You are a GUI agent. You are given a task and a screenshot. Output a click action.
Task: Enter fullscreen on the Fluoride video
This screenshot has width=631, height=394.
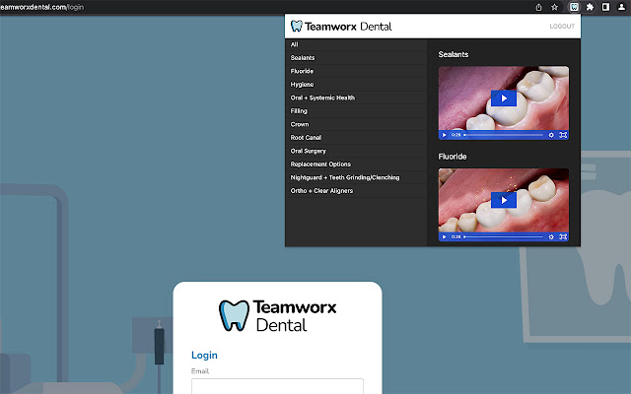coord(563,236)
